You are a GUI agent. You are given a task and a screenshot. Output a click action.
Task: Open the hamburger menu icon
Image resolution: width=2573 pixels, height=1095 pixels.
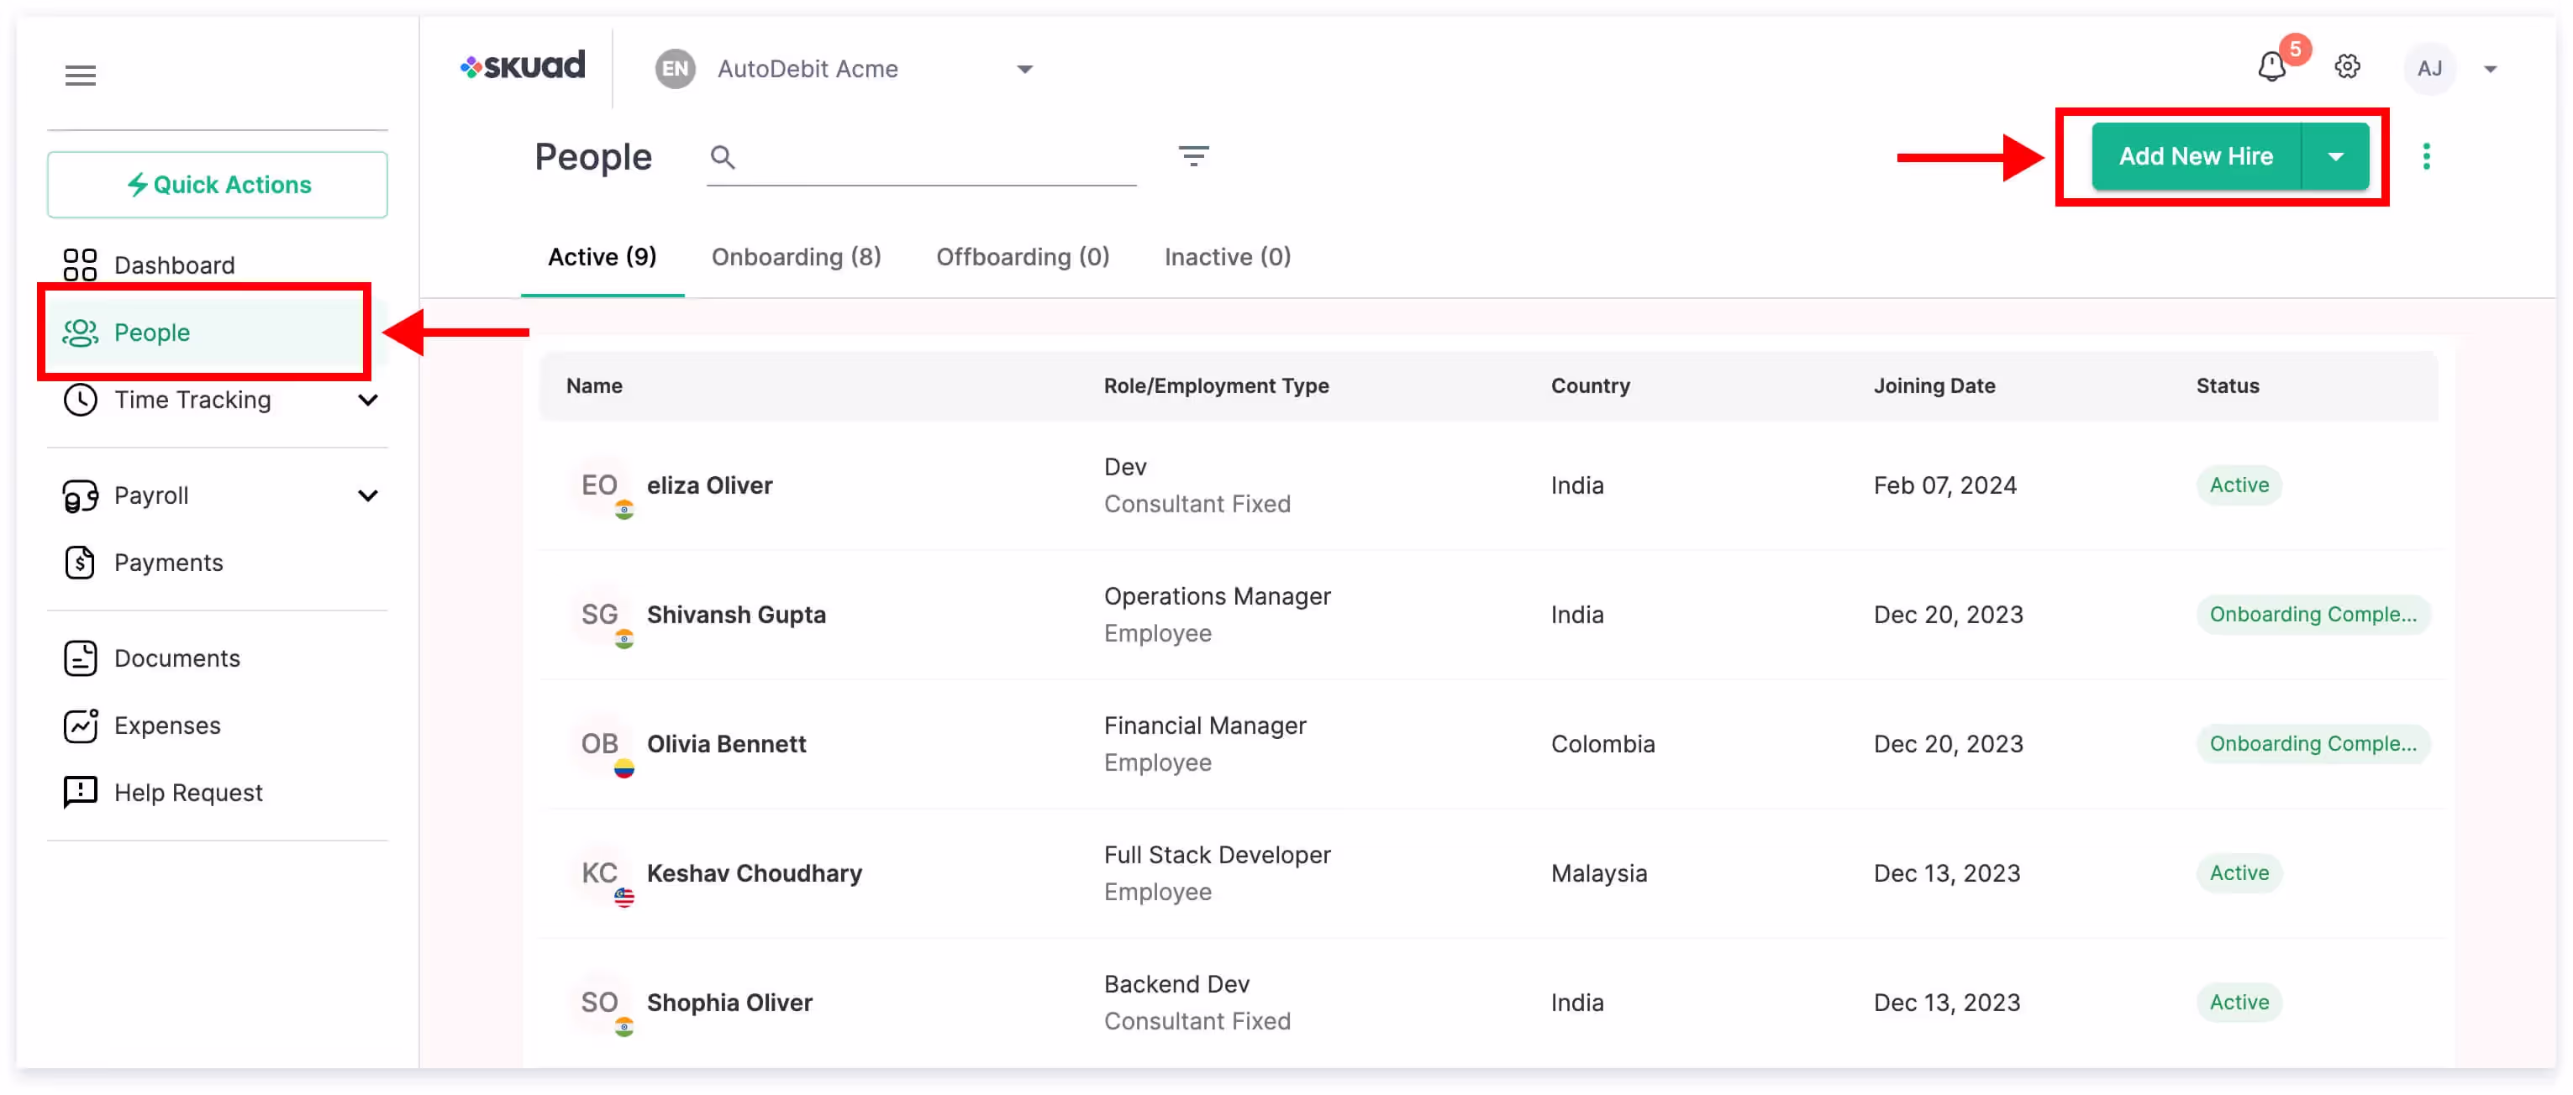(80, 76)
